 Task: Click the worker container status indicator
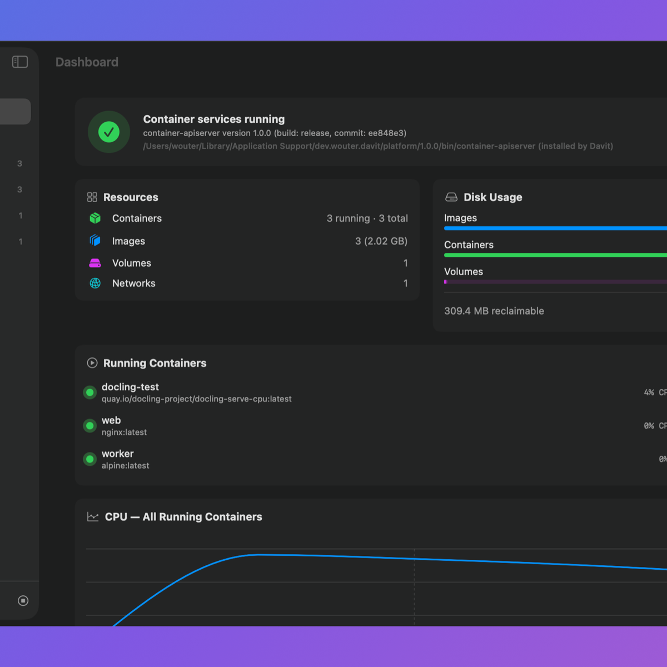[x=89, y=459]
